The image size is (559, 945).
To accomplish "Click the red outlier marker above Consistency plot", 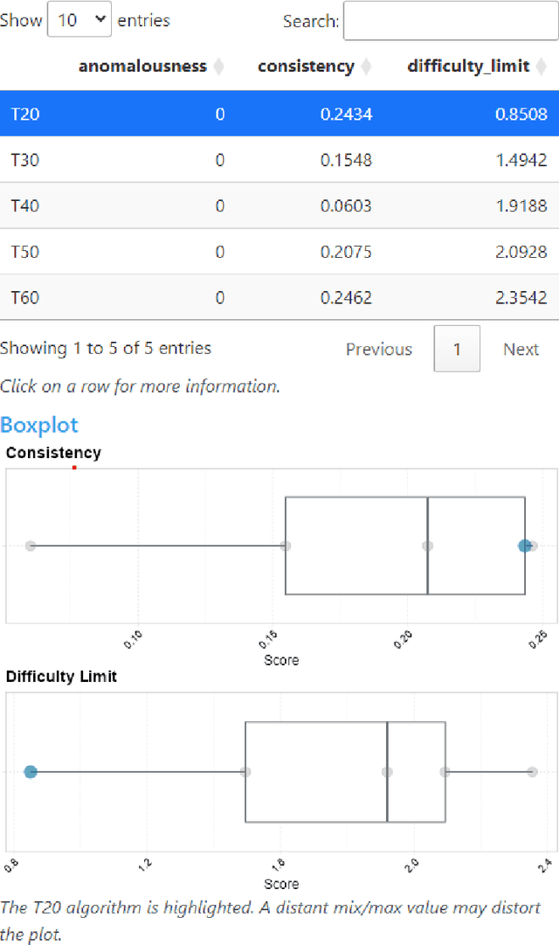I will coord(73,469).
